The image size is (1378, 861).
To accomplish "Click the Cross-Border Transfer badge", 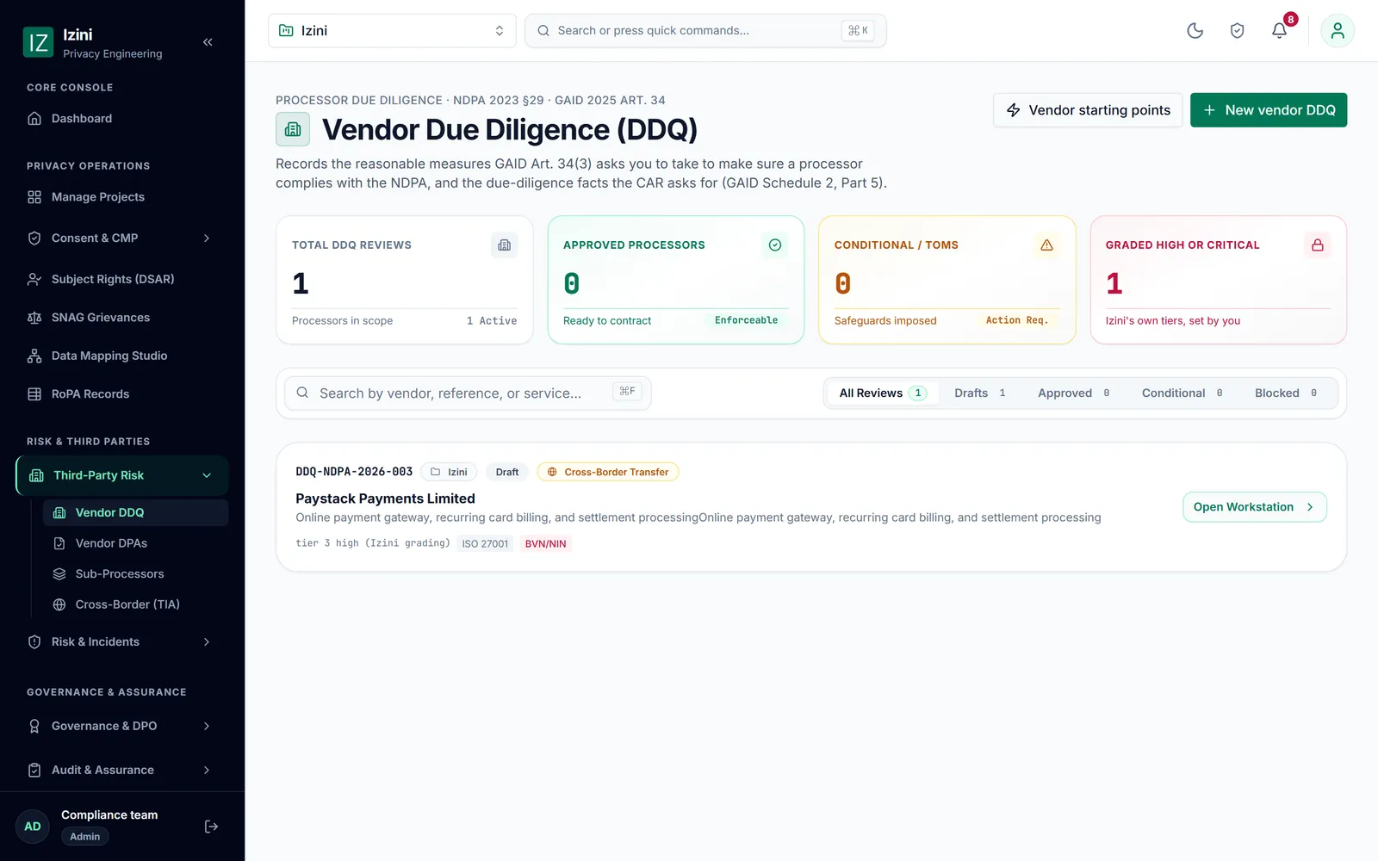I will pos(608,472).
